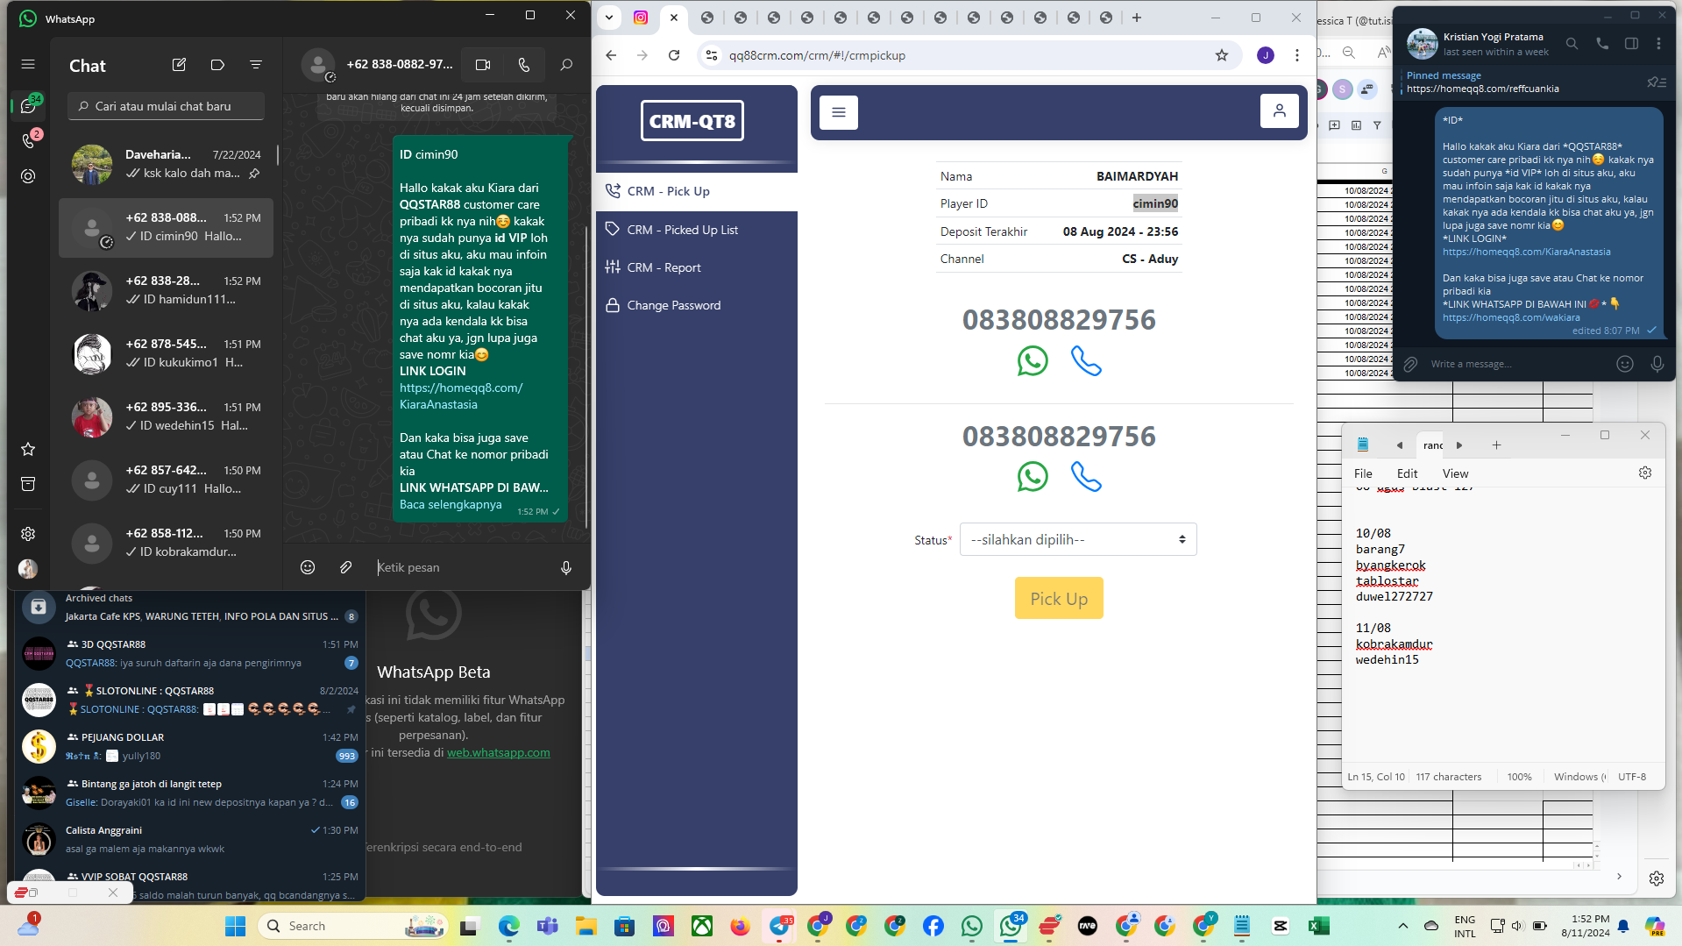The height and width of the screenshot is (946, 1682).
Task: Search in Telegram chat with Kristian
Action: pos(1572,43)
